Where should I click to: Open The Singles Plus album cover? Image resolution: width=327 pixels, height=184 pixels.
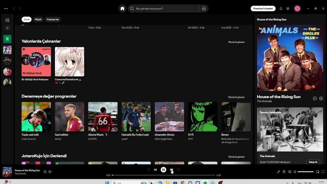(290, 58)
